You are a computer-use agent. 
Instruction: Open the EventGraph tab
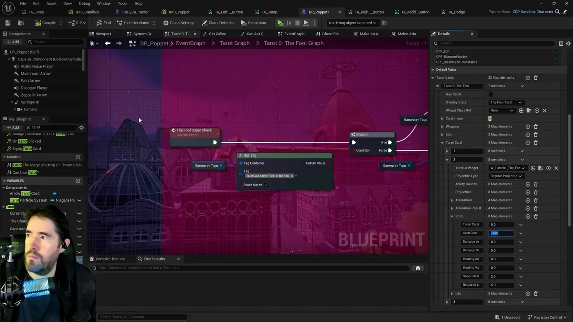pos(294,34)
